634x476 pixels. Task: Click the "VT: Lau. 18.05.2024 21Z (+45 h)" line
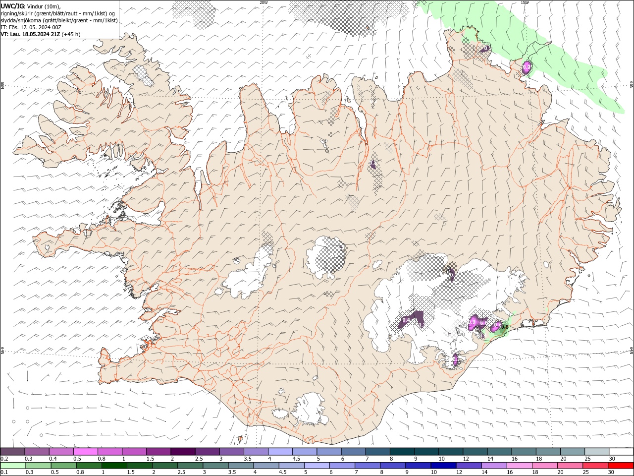click(x=41, y=34)
